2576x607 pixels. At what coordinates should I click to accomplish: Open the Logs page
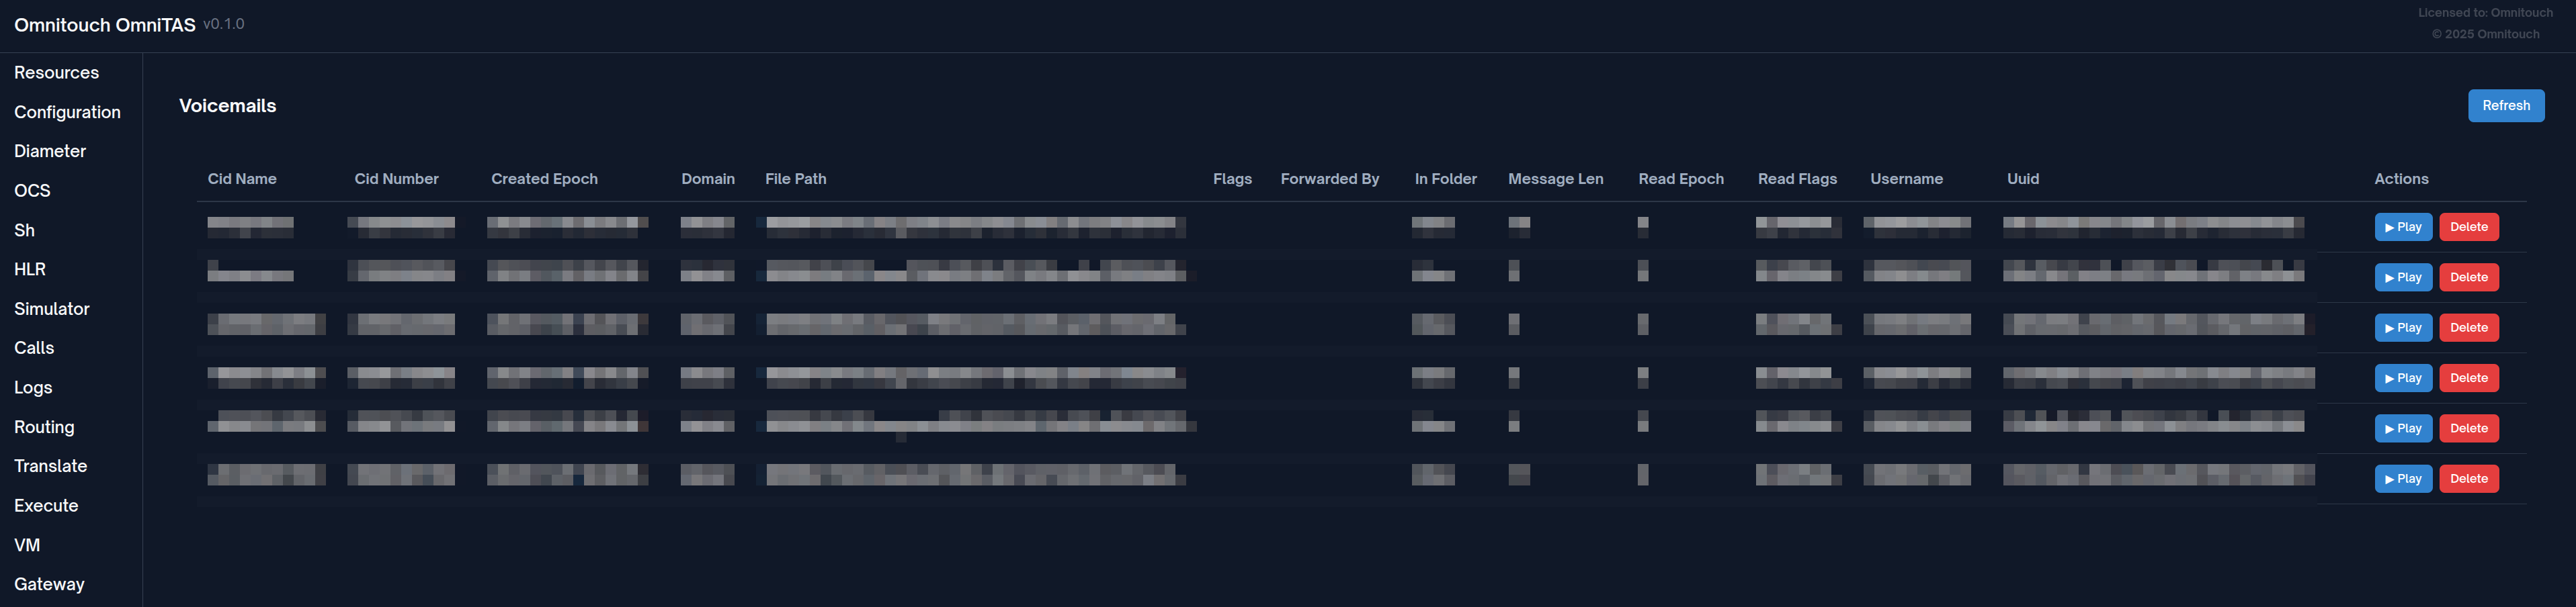pos(33,387)
